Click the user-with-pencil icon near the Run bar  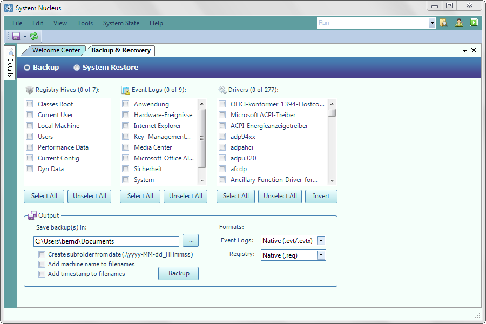coord(458,23)
